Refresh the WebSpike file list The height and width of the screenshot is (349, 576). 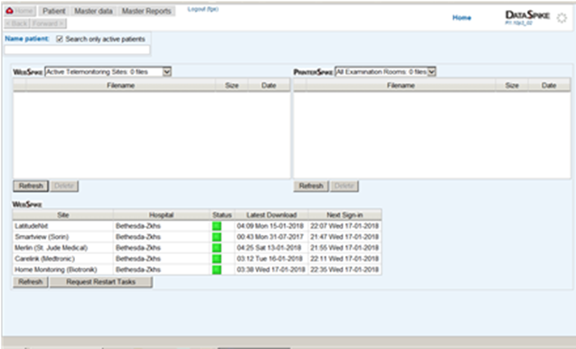coord(31,186)
